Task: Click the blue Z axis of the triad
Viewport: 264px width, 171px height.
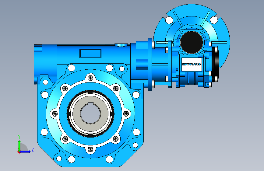Action: [x=25, y=152]
